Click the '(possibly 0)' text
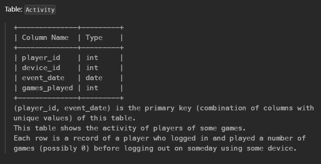 [x=64, y=148]
